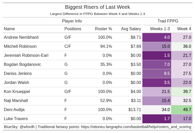The height and width of the screenshot is (133, 195).
Task: Click the Roster % column header
Action: pos(103,29)
